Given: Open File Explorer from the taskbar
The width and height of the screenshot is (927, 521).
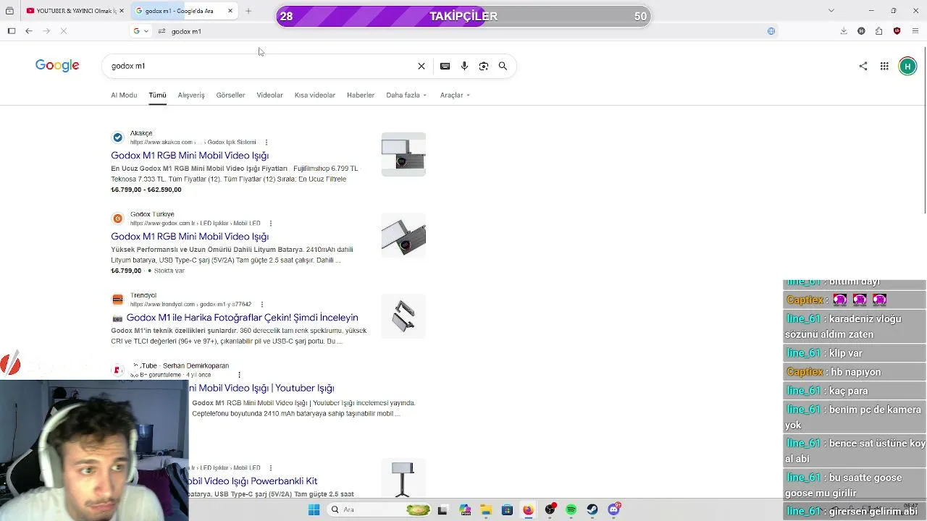Looking at the screenshot, I should [x=486, y=509].
